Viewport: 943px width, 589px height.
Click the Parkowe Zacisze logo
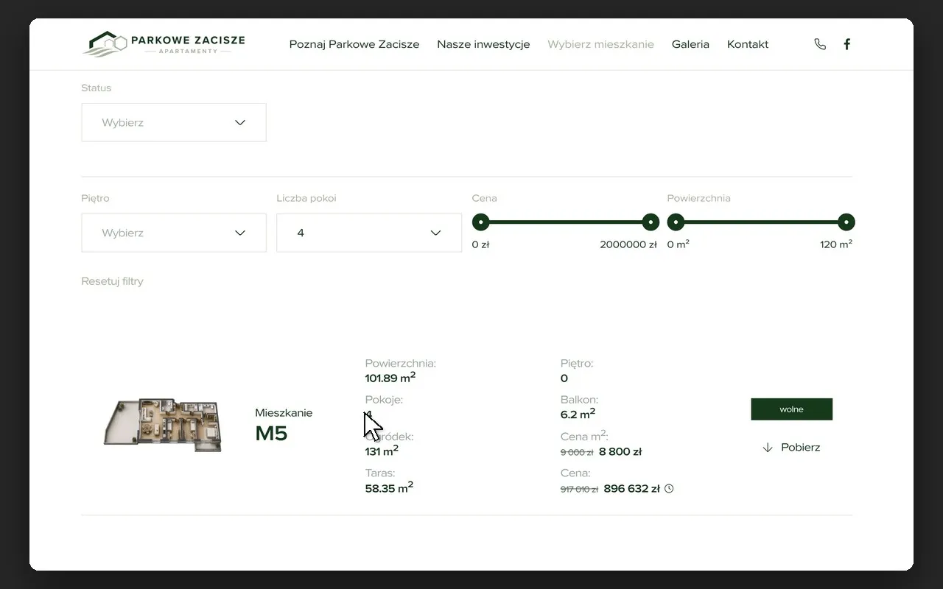pyautogui.click(x=164, y=43)
